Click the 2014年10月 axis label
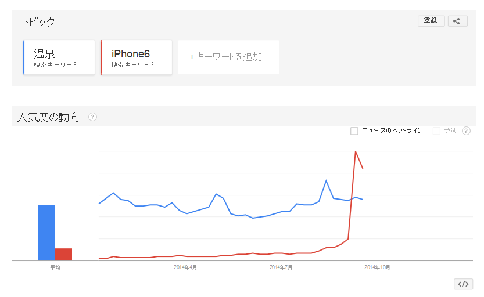The image size is (484, 297). click(377, 267)
